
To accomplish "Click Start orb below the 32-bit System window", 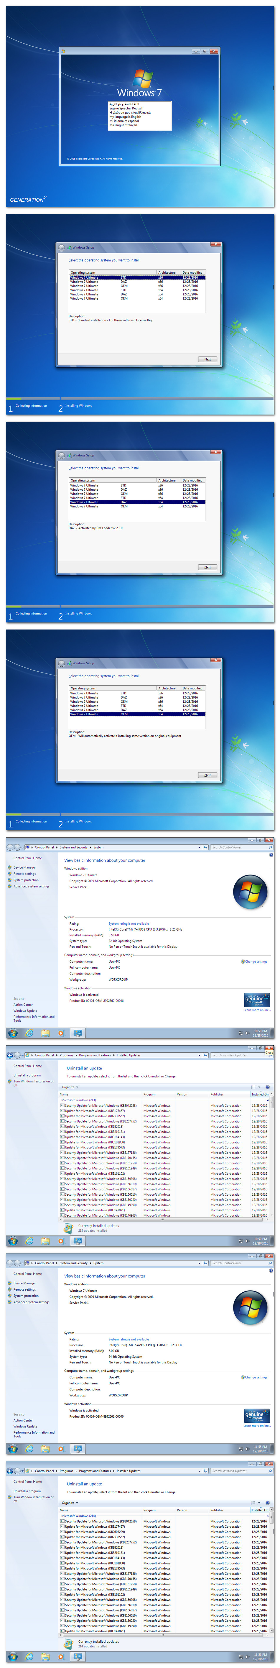I will click(12, 1033).
